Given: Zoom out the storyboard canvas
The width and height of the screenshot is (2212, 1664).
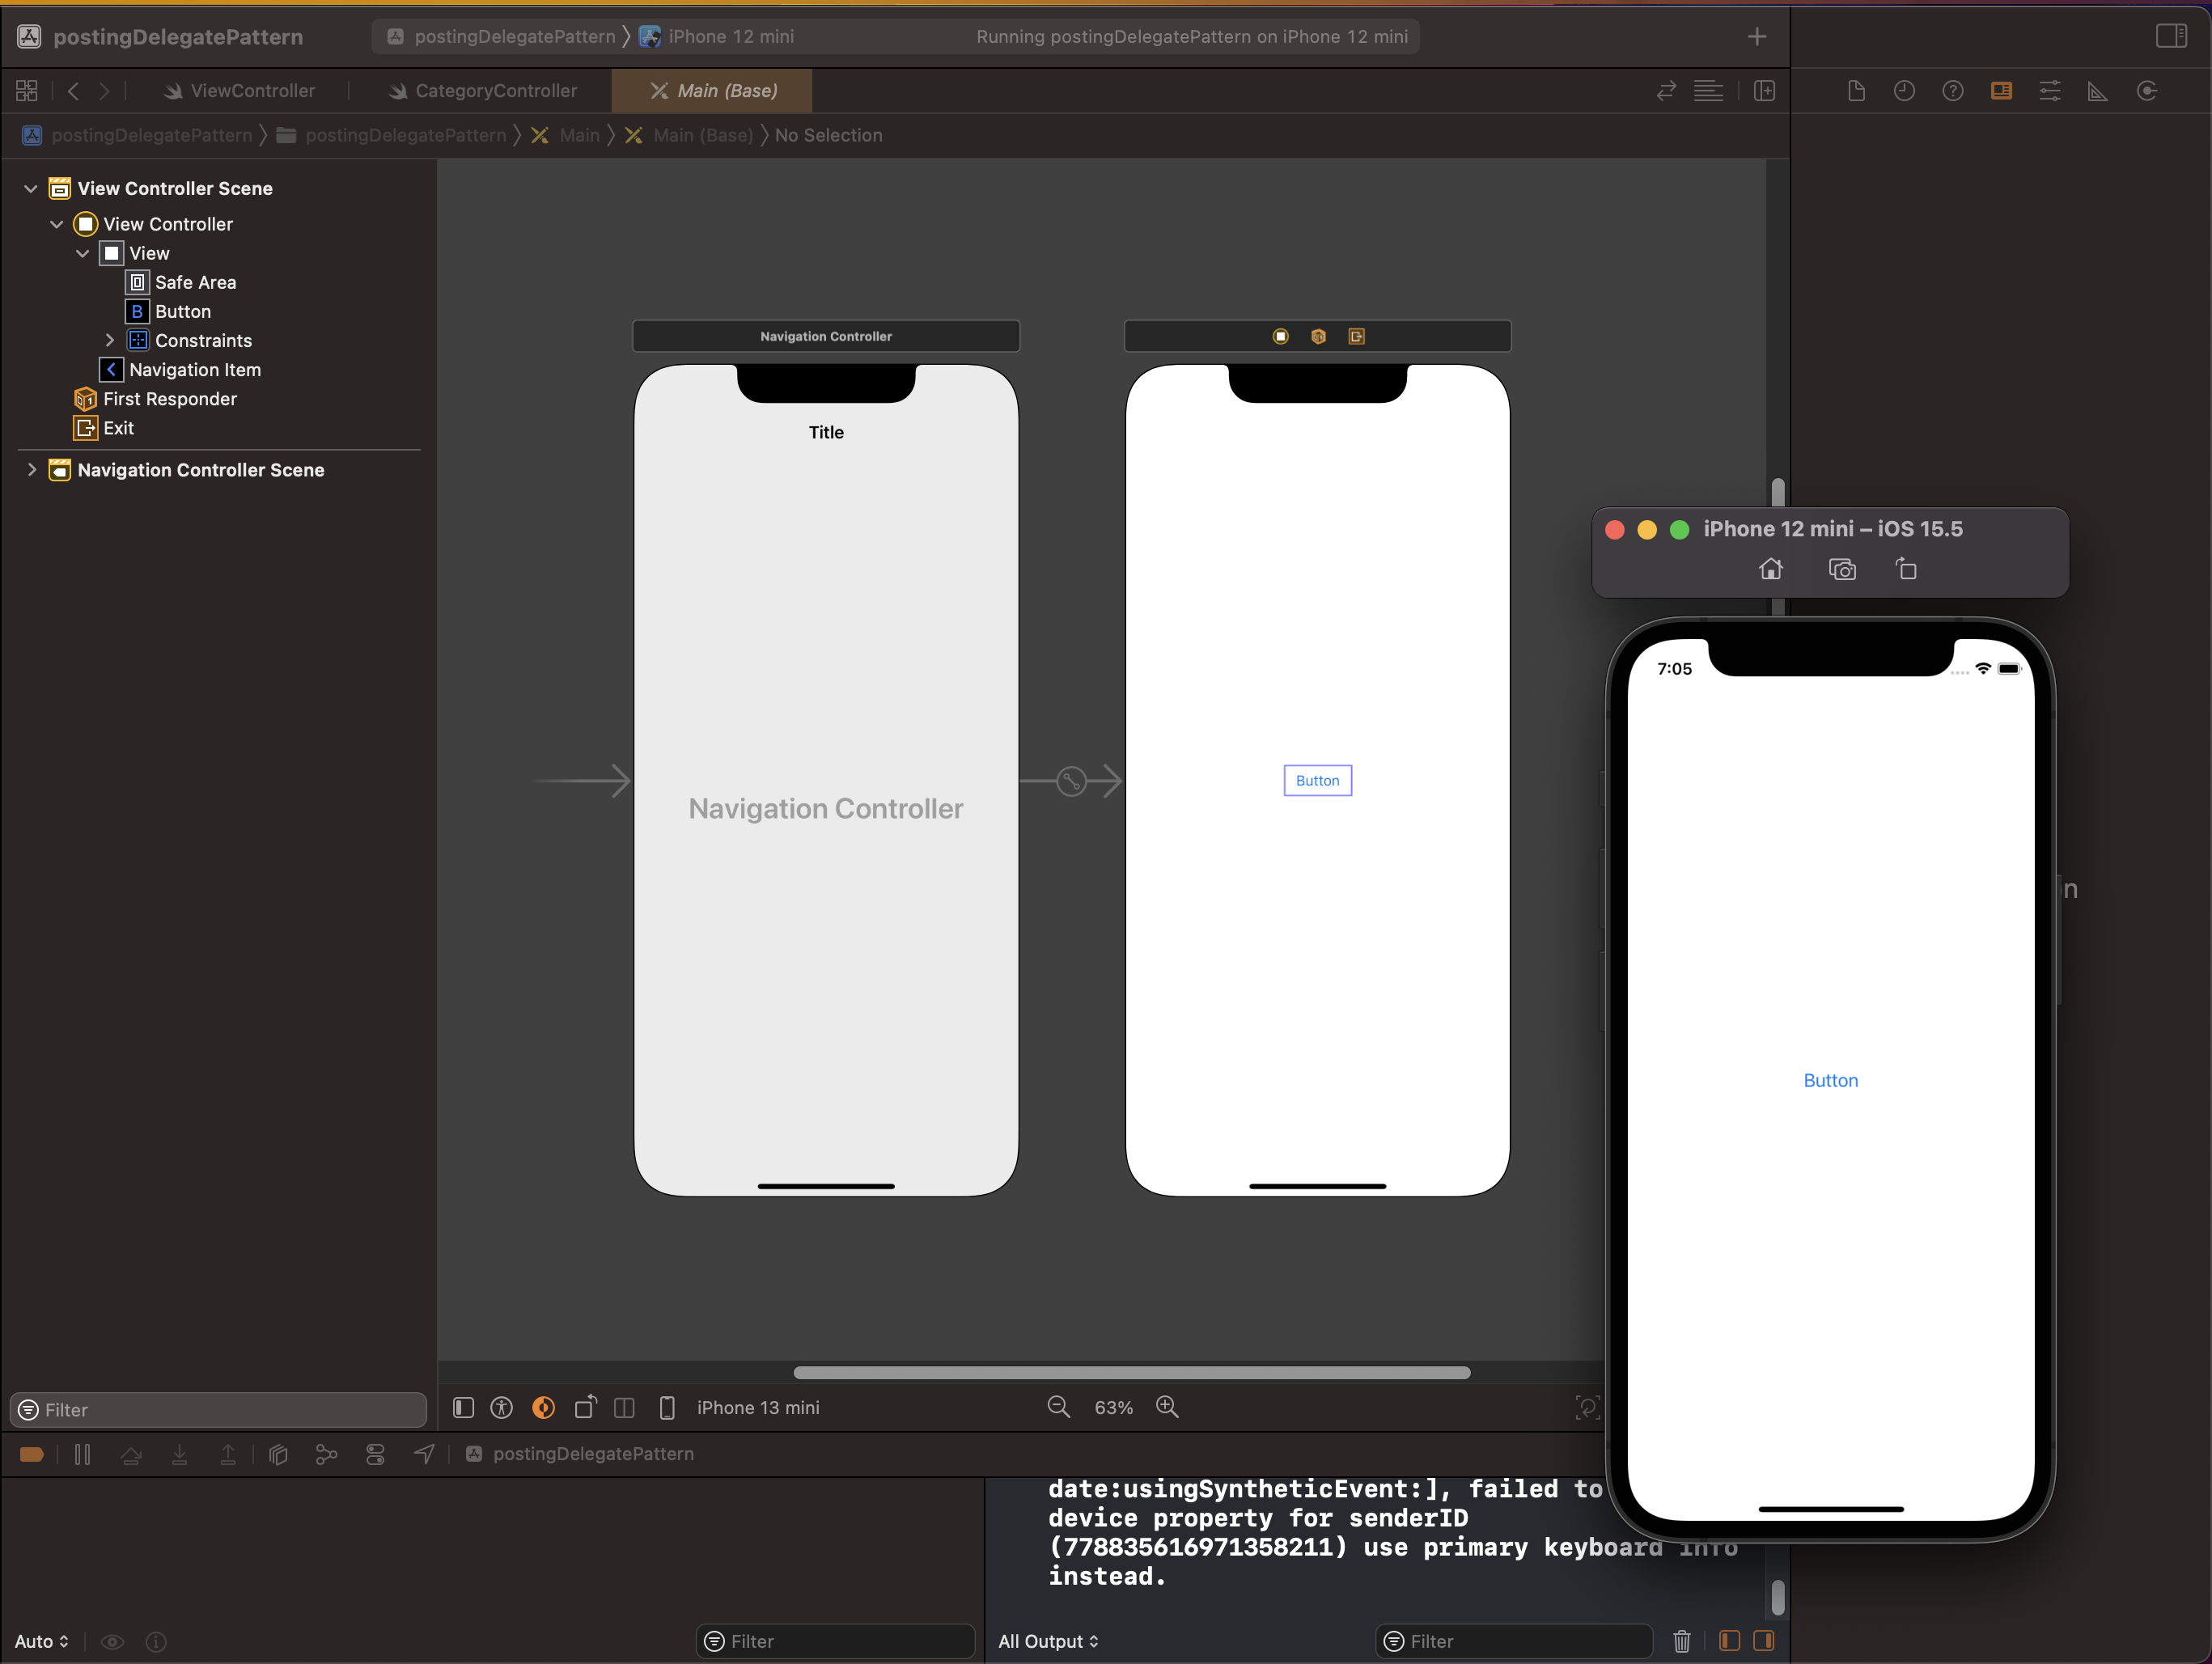Looking at the screenshot, I should click(x=1058, y=1407).
